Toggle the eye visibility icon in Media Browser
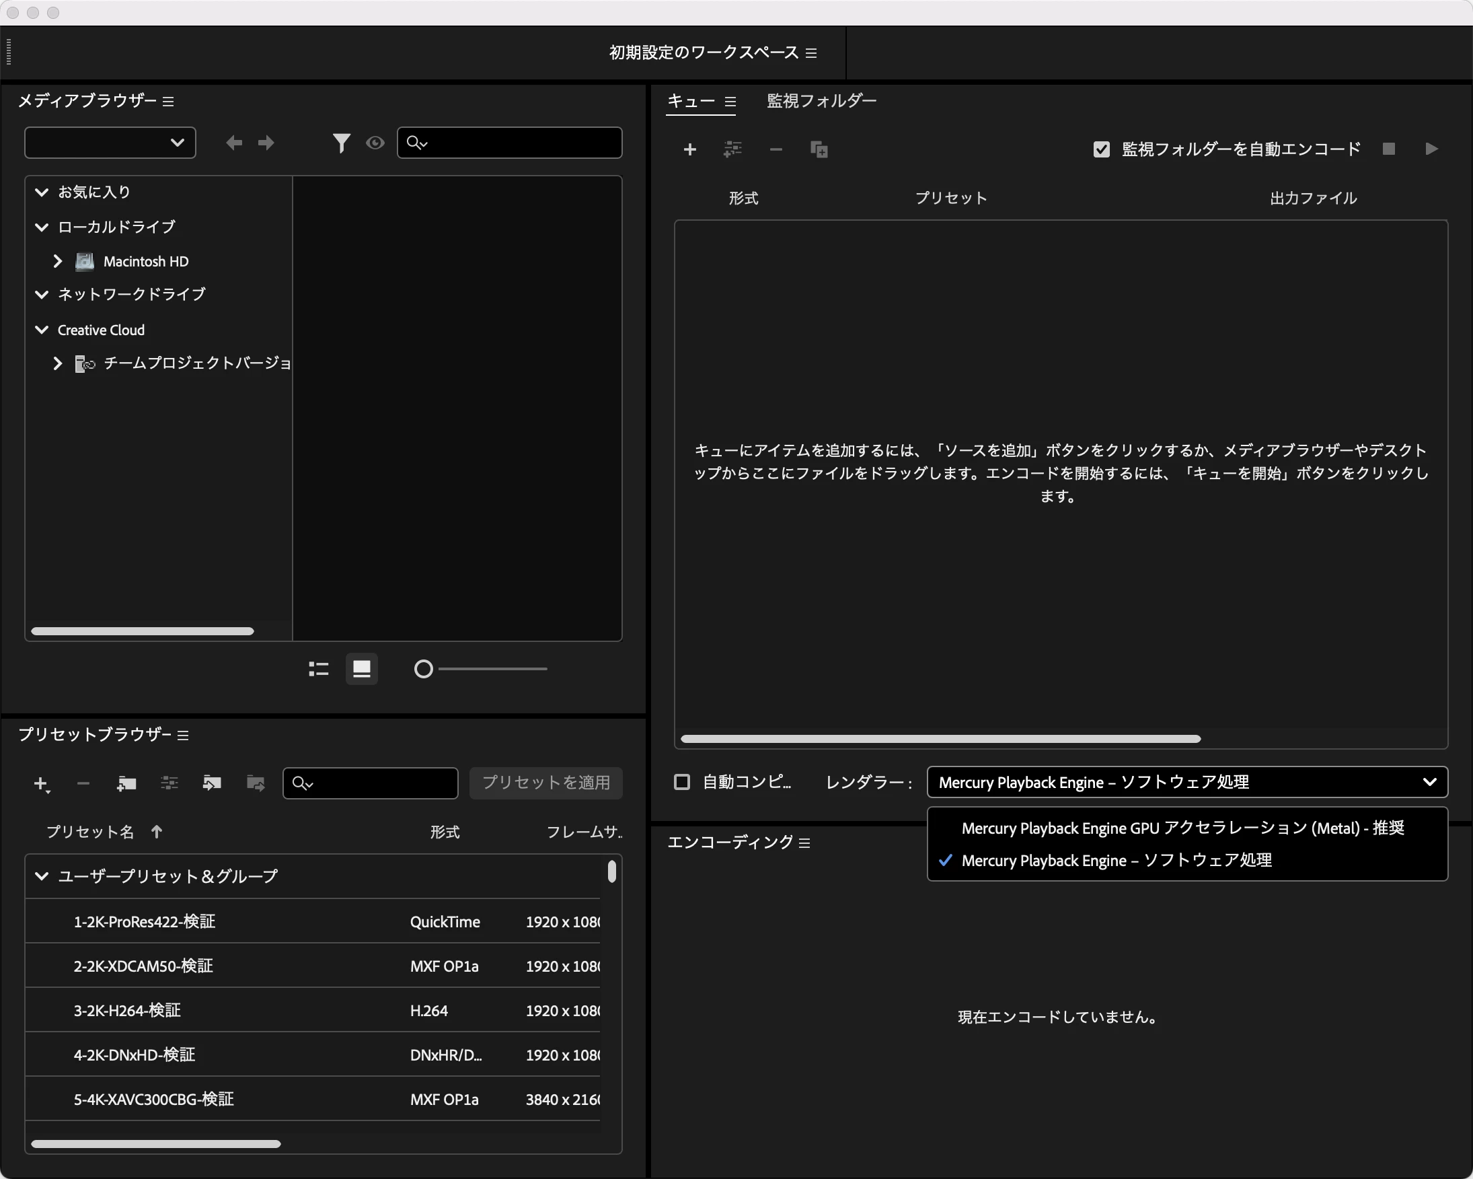Image resolution: width=1473 pixels, height=1179 pixels. pyautogui.click(x=375, y=143)
